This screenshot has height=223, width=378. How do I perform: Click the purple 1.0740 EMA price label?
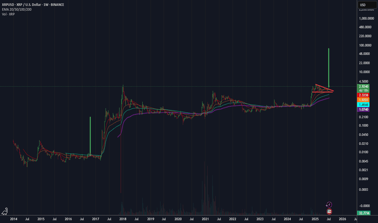[x=363, y=109]
